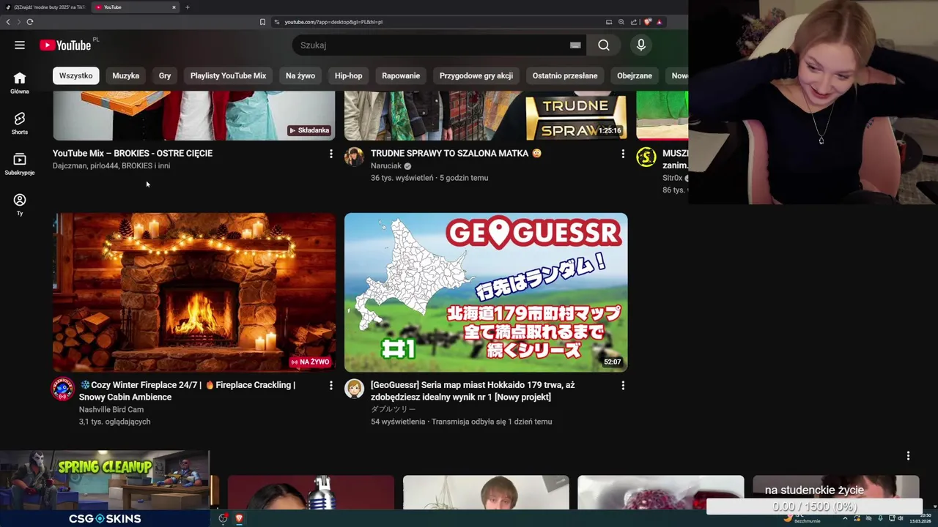
Task: Click the address bar URL
Action: 333,22
